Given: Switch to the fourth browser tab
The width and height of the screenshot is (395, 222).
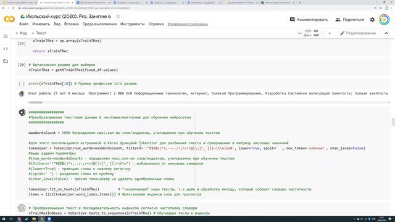Looking at the screenshot, I should tap(130, 2).
